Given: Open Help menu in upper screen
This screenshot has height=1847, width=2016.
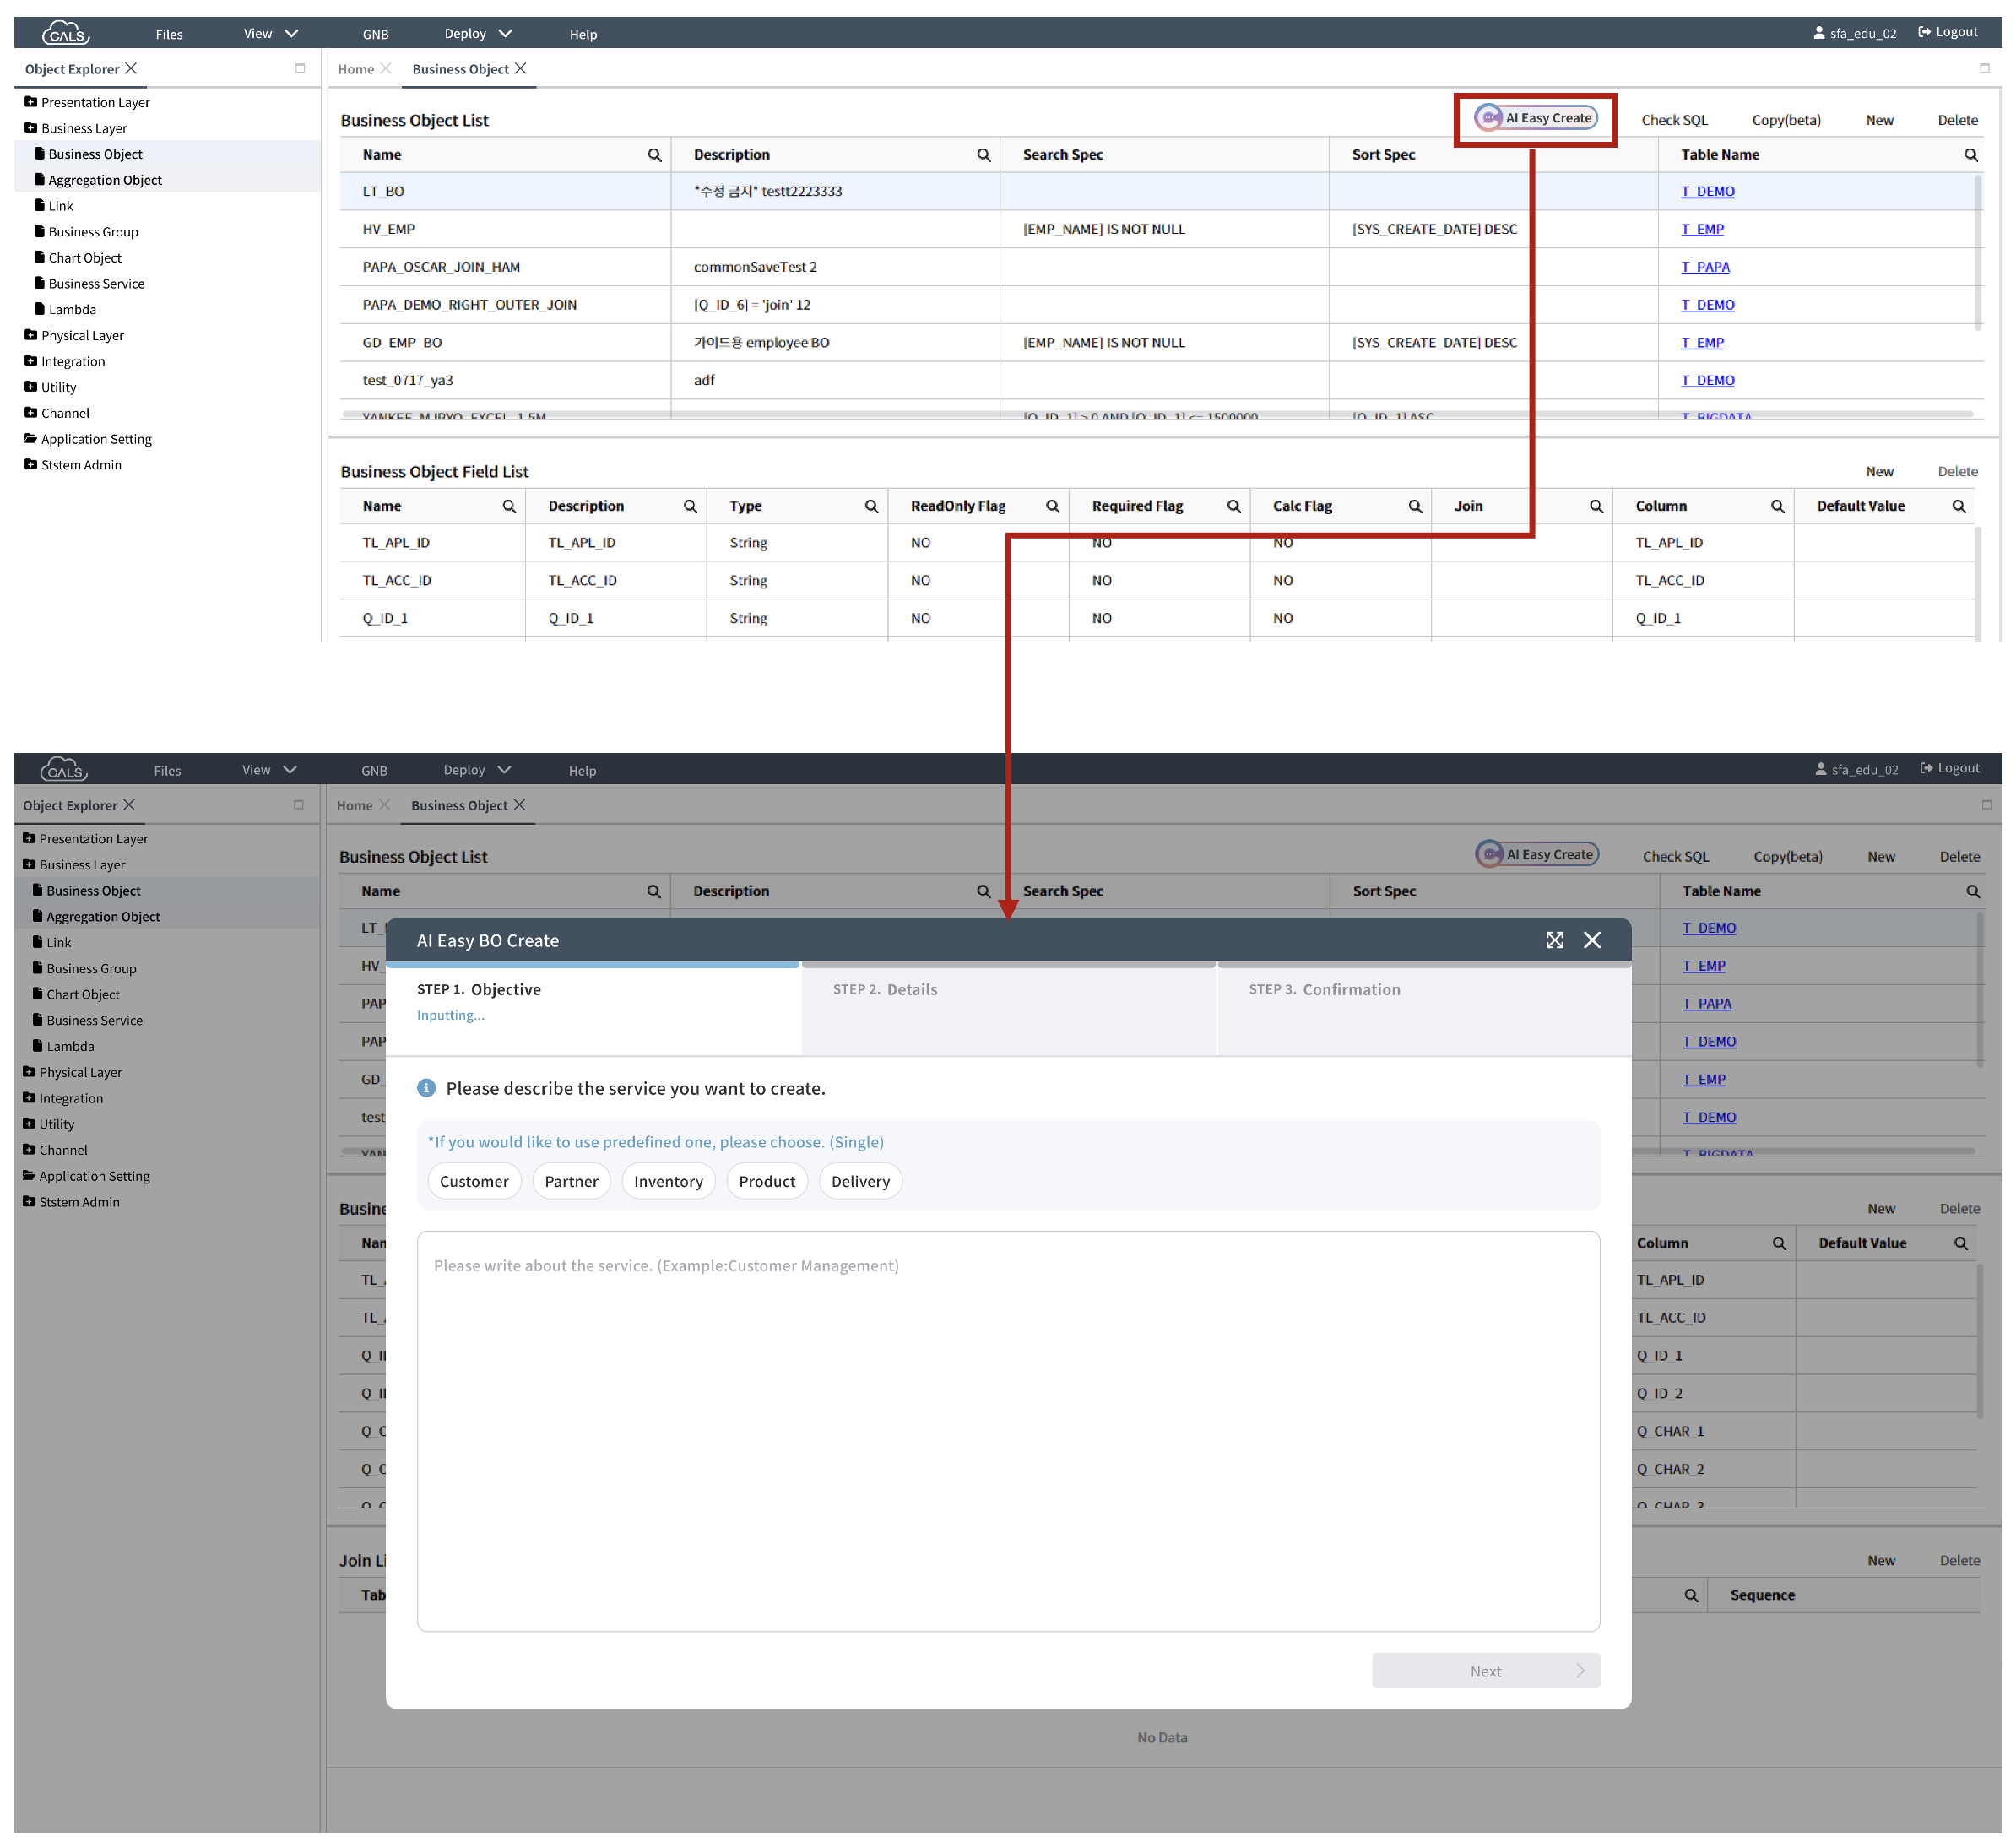Looking at the screenshot, I should (583, 34).
